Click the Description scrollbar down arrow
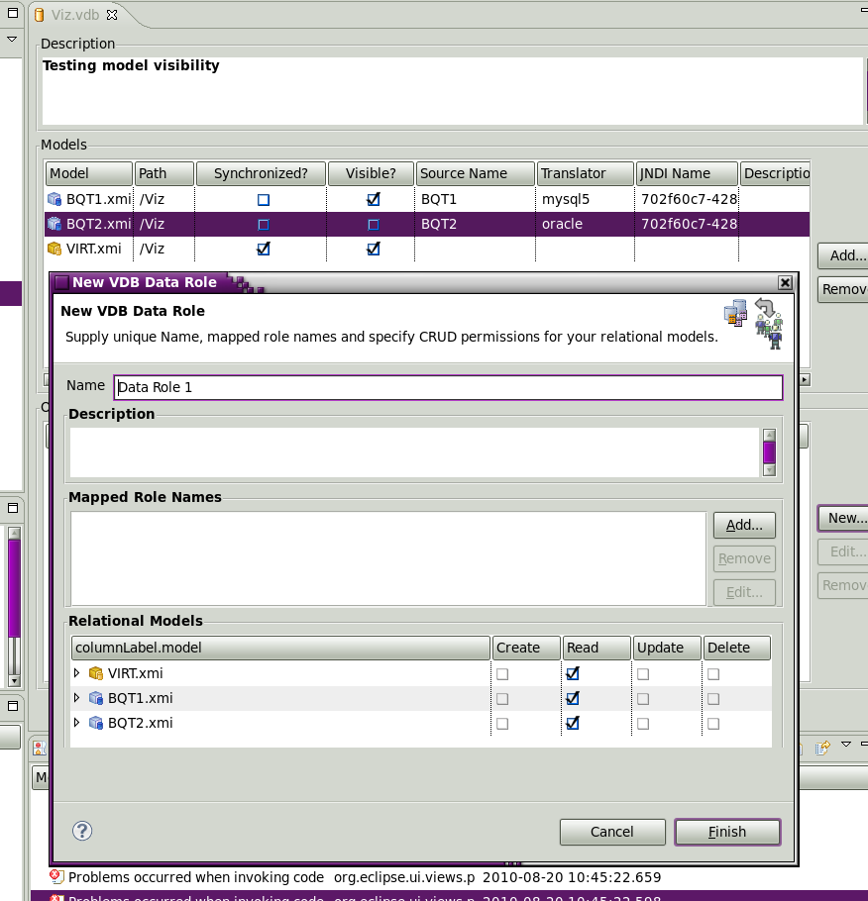 [x=769, y=470]
